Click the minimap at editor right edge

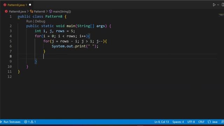pos(221,15)
